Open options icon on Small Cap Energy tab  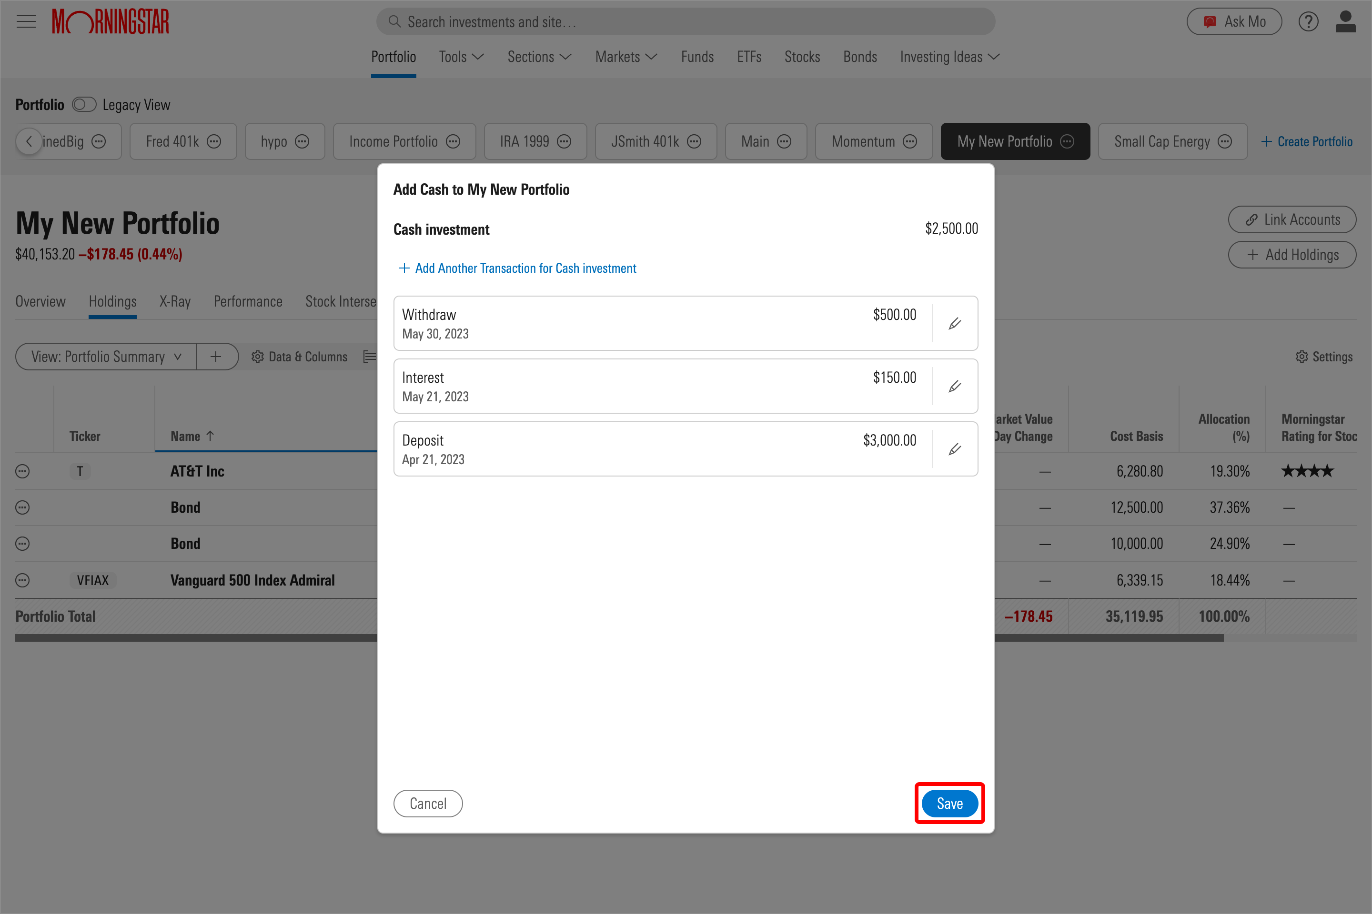point(1225,142)
